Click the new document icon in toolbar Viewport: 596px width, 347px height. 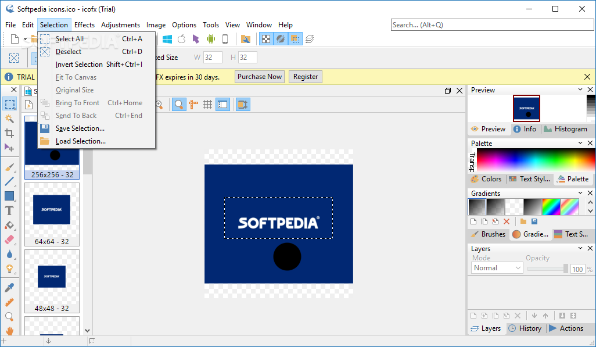coord(15,39)
